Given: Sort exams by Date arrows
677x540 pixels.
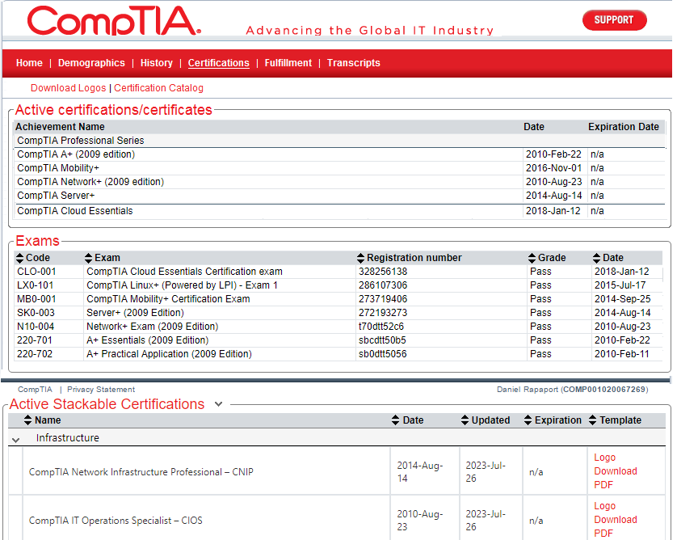Looking at the screenshot, I should click(597, 258).
